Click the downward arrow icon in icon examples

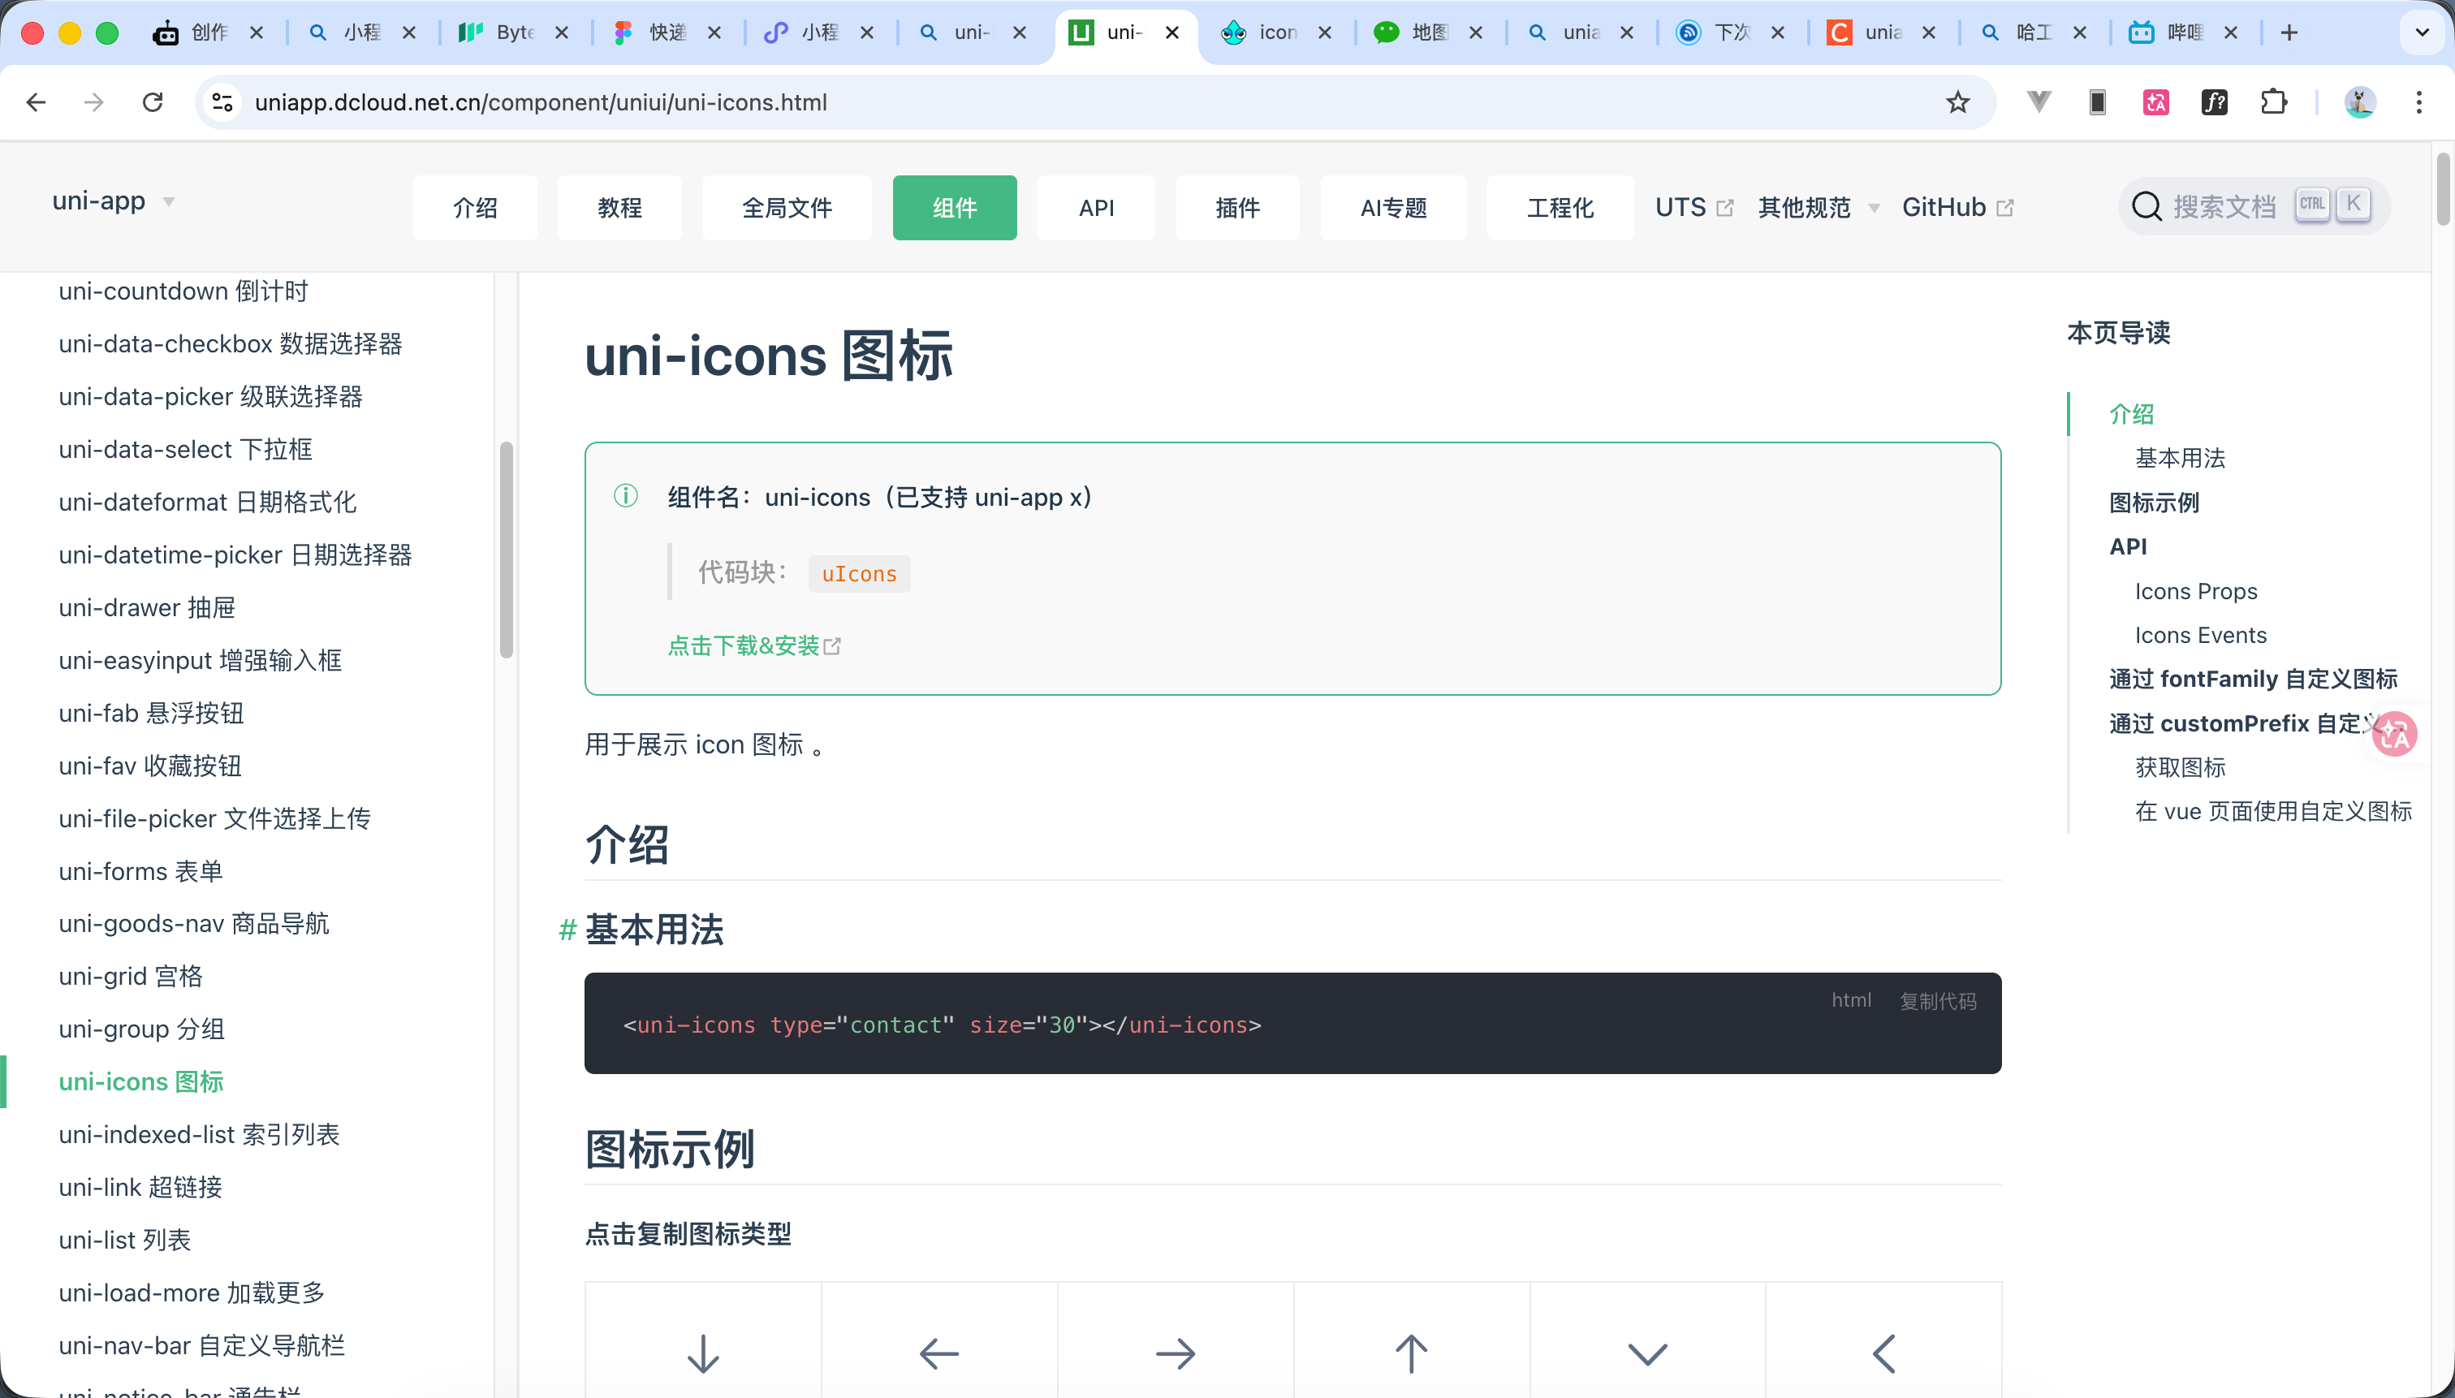[x=703, y=1353]
